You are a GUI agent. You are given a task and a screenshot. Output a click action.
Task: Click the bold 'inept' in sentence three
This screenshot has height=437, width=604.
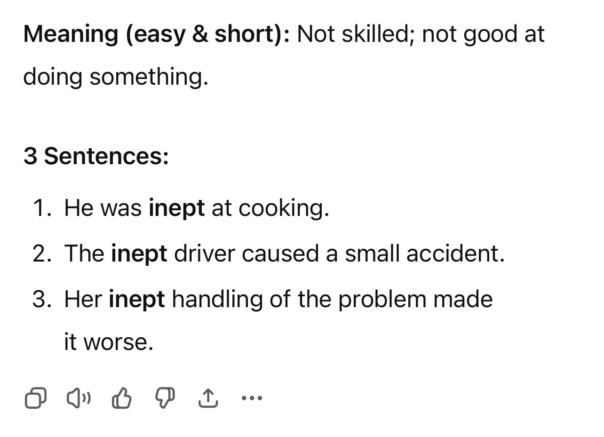pyautogui.click(x=137, y=299)
